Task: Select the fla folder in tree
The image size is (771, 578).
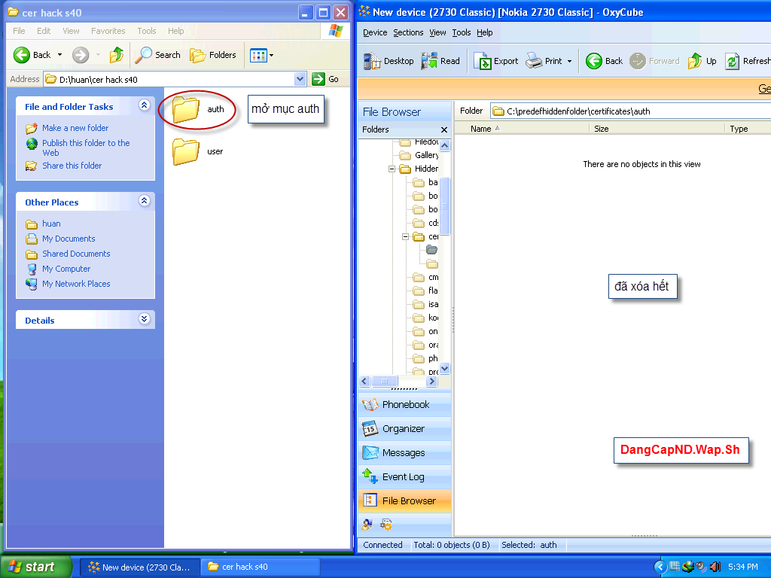Action: [426, 291]
